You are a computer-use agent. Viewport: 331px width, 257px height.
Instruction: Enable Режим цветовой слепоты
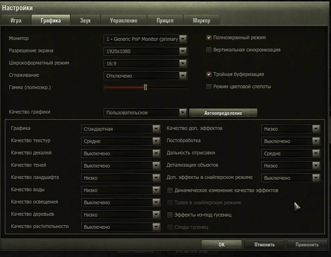point(209,87)
